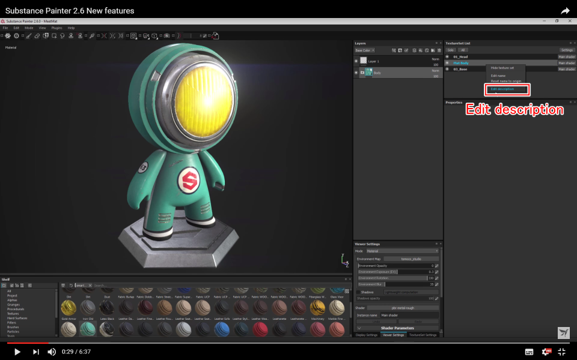Screen dimensions: 577x360
Task: Select the Projection tool in toolbar
Action: [x=46, y=35]
